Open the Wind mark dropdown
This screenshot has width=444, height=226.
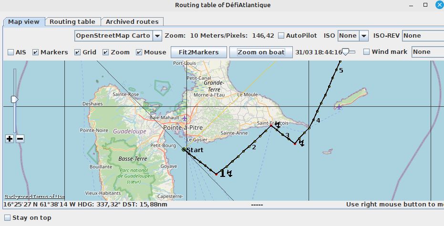(x=427, y=52)
